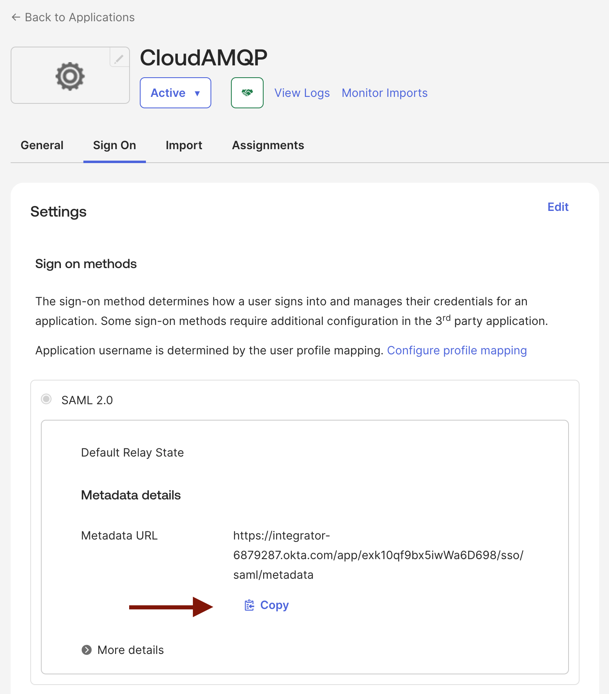Open View Logs
The width and height of the screenshot is (609, 694).
(x=302, y=93)
